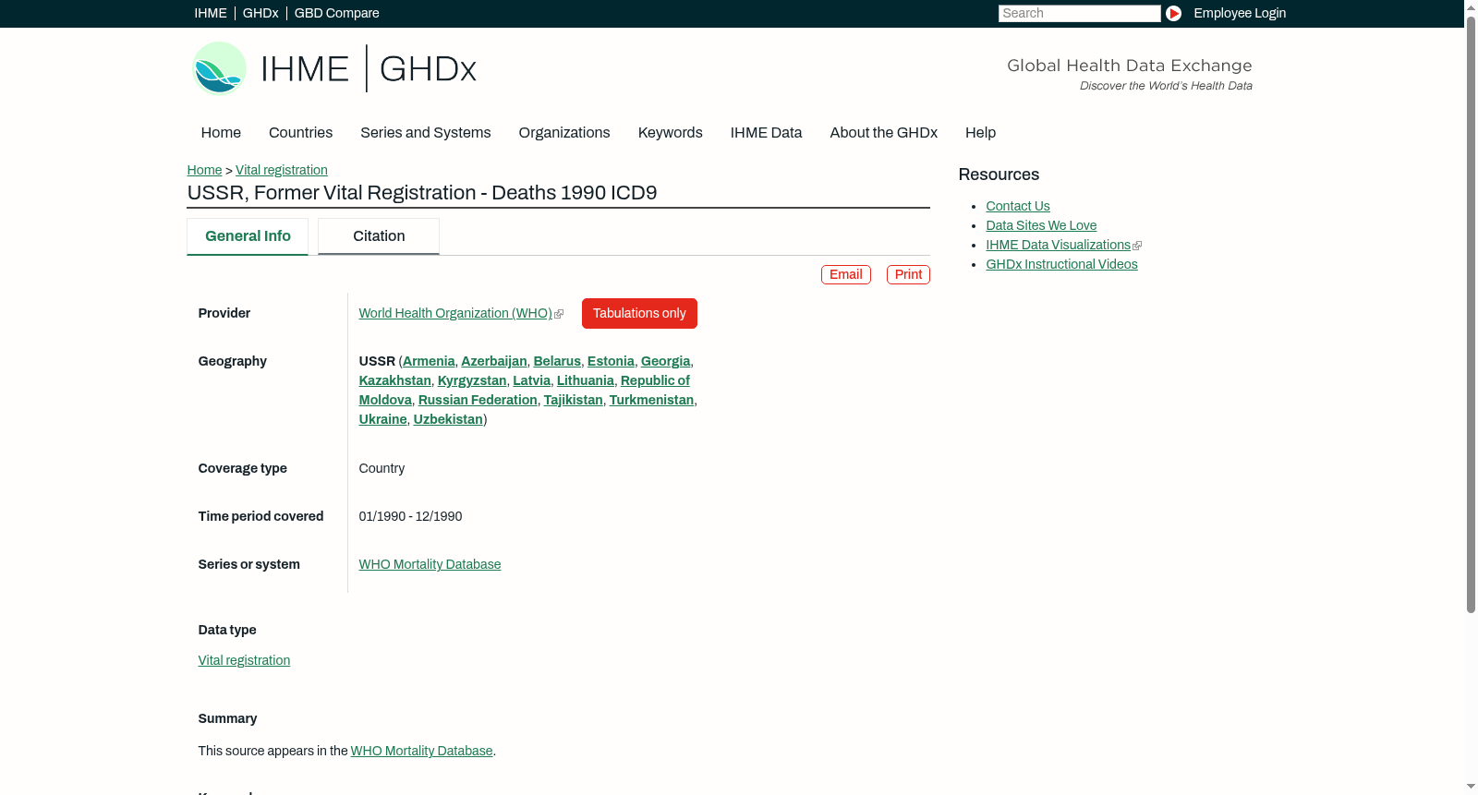1478x795 pixels.
Task: Open GBD Compare link
Action: click(337, 13)
